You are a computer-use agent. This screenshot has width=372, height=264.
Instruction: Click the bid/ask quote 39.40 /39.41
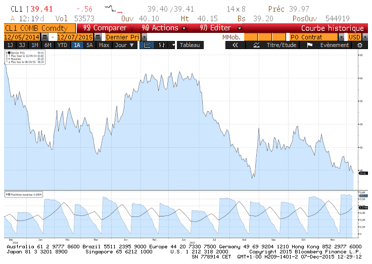(x=170, y=9)
